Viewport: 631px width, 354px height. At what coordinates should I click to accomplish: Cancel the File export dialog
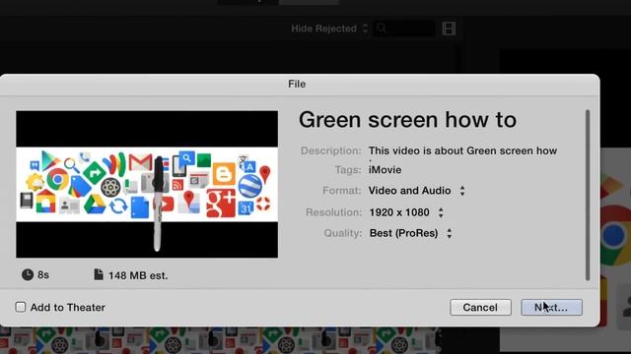click(x=480, y=308)
